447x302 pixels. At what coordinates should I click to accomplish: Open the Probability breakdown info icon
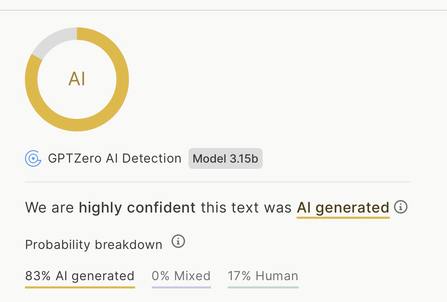tap(178, 241)
